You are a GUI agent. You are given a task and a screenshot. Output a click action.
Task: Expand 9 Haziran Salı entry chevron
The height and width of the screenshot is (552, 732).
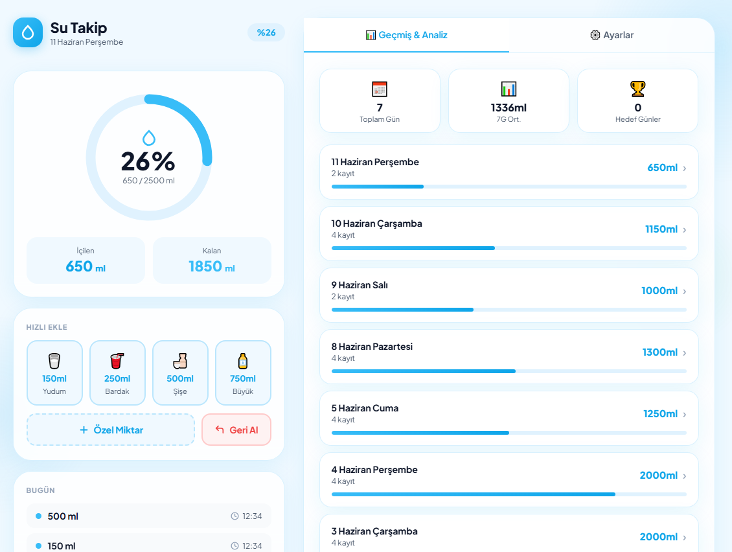pyautogui.click(x=684, y=292)
